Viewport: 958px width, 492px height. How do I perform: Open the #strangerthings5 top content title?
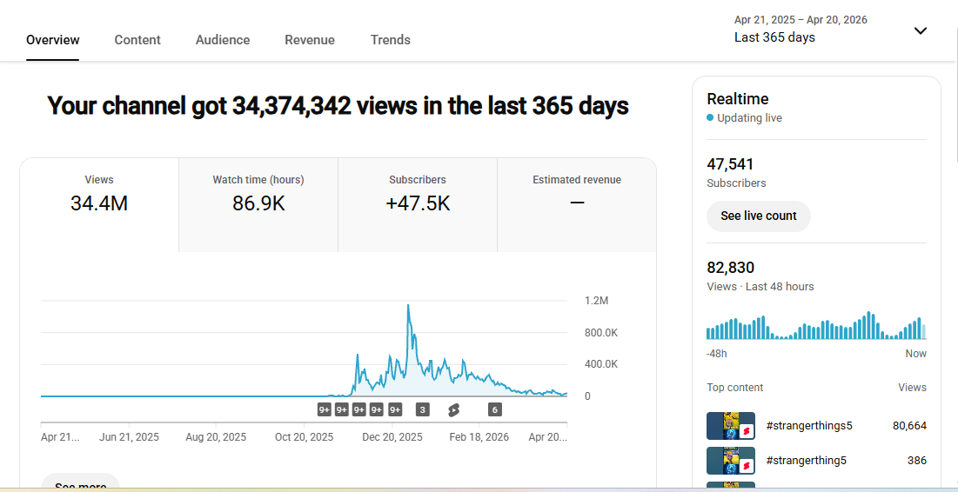(809, 426)
